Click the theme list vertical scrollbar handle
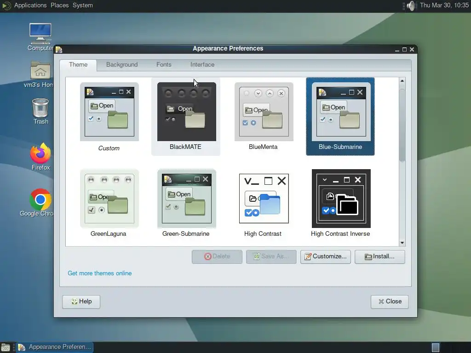 pyautogui.click(x=402, y=125)
